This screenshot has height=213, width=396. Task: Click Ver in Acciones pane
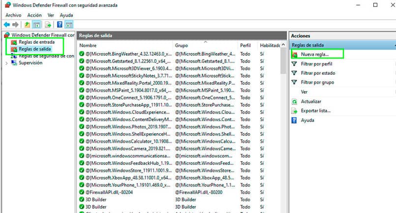click(x=304, y=92)
